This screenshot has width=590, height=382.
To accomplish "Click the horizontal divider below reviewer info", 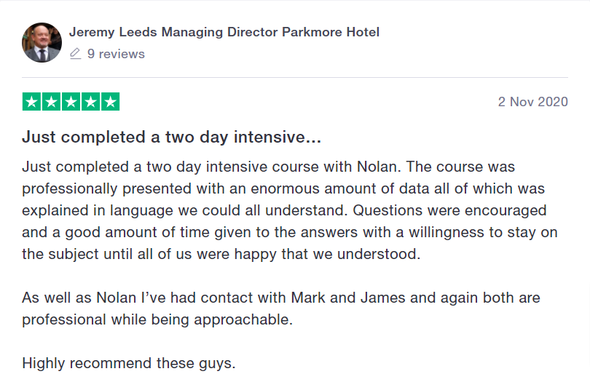I will click(x=295, y=77).
